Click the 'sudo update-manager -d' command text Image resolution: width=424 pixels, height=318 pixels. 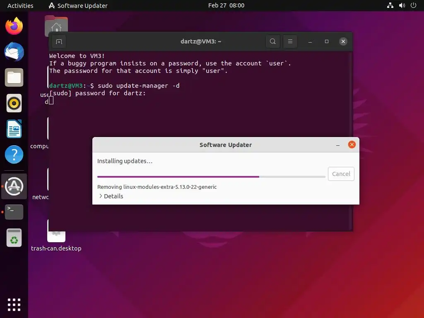tap(138, 86)
